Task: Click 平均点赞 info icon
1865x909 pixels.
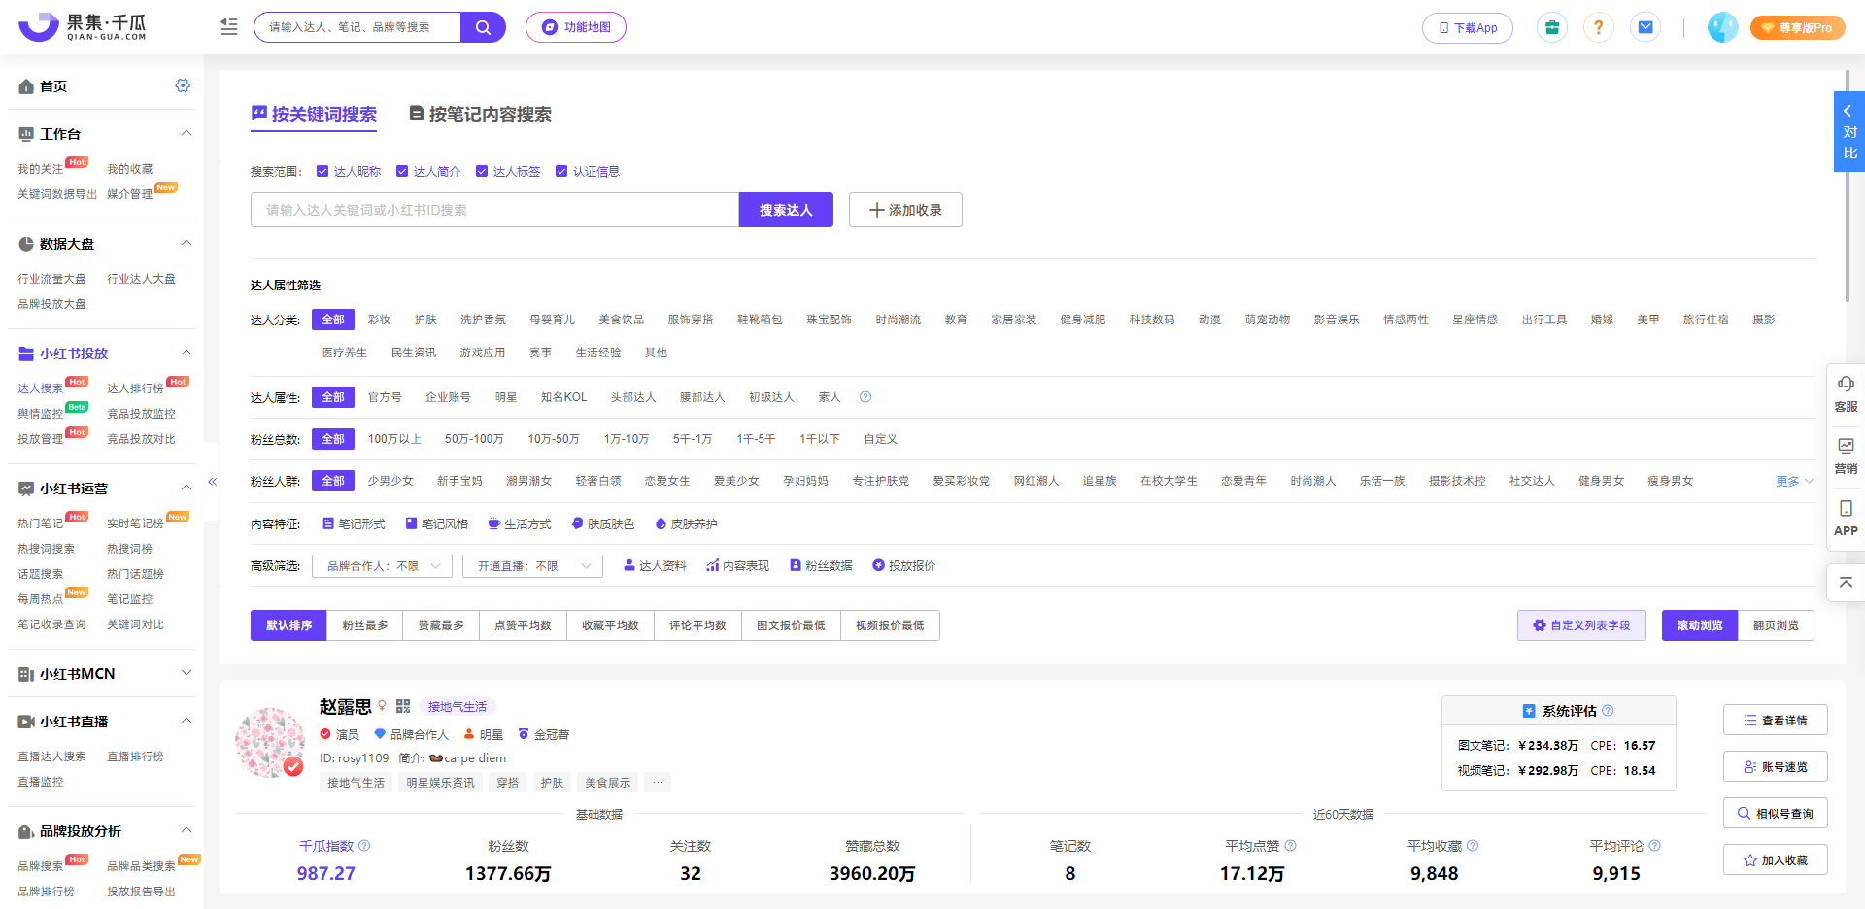Action: point(1290,846)
